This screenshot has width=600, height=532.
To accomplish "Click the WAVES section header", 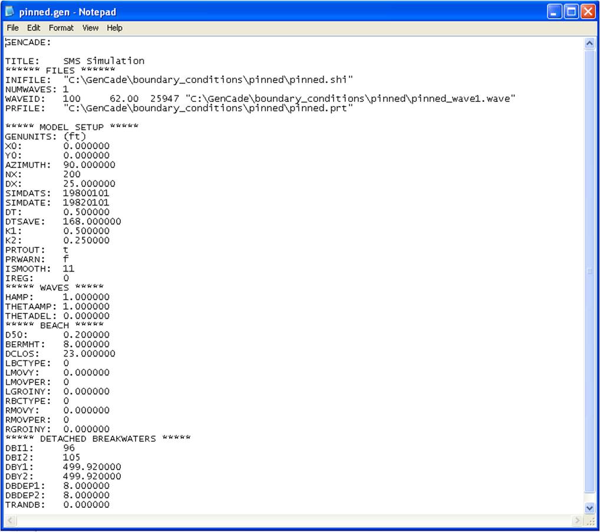I will tap(54, 288).
